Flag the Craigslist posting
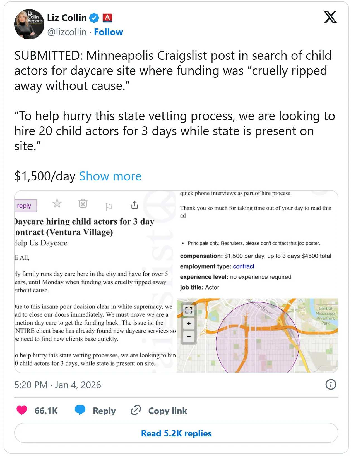Image resolution: width=351 pixels, height=458 pixels. click(109, 207)
